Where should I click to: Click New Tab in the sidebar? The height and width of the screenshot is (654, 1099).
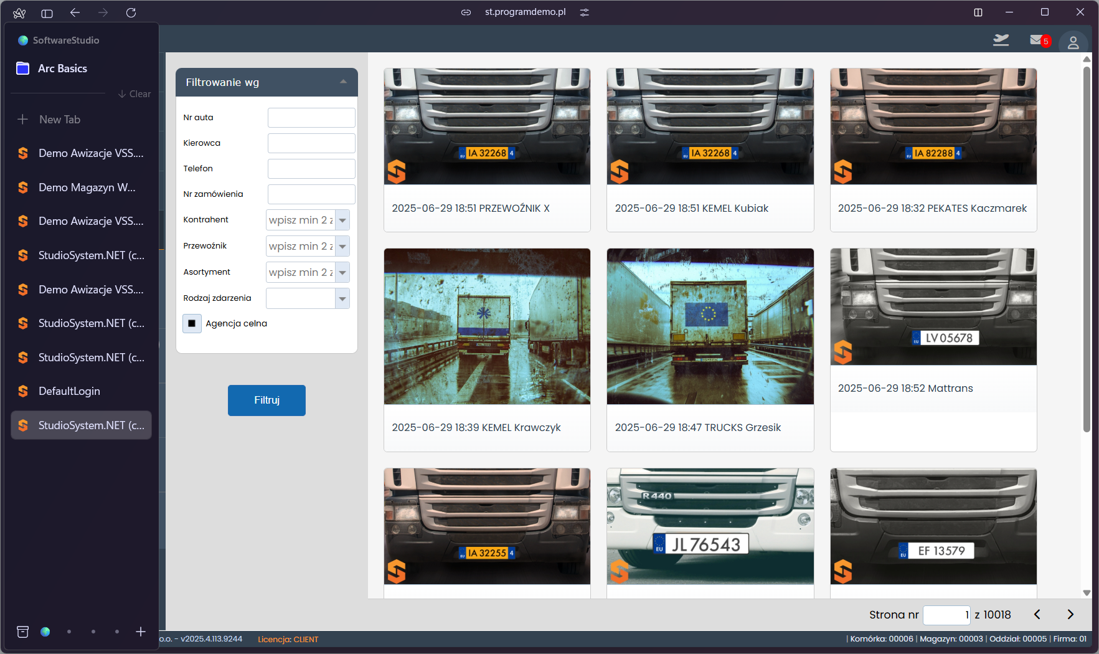[x=59, y=120]
